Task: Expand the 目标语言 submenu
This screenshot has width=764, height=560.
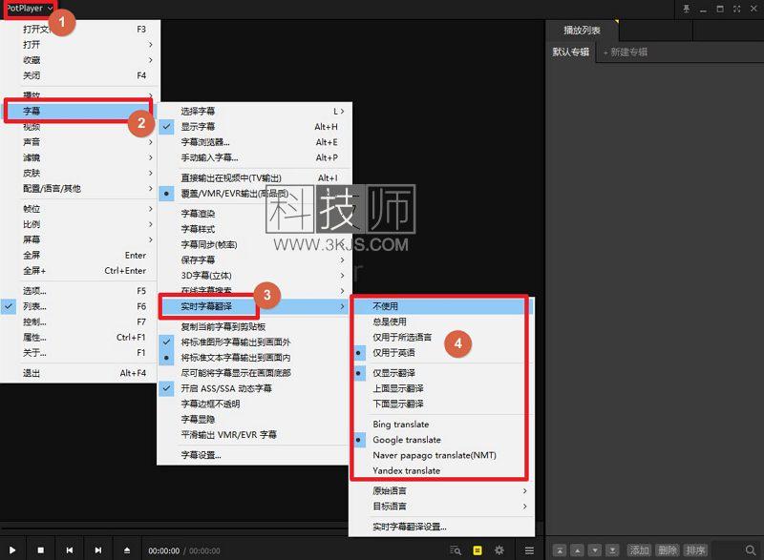Action: pyautogui.click(x=441, y=506)
